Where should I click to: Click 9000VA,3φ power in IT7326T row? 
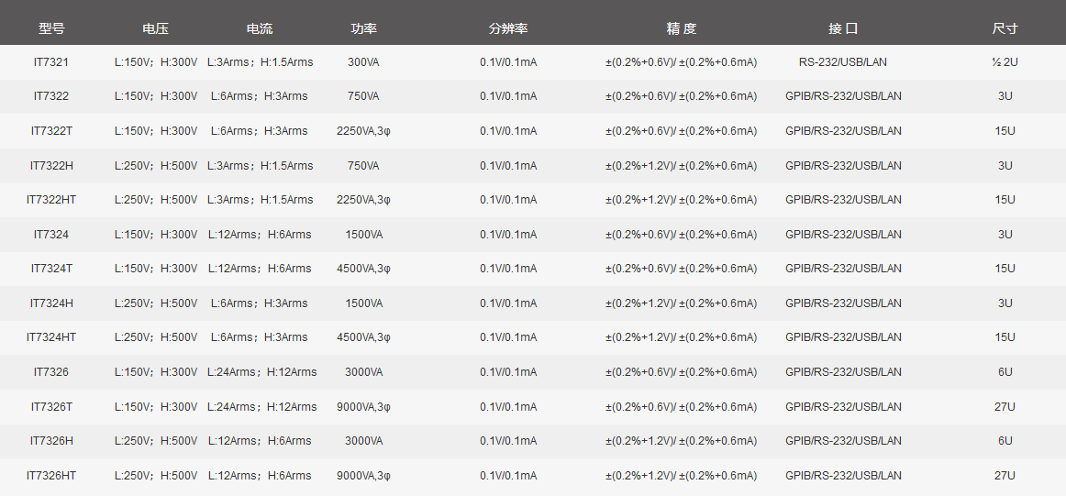click(x=363, y=407)
